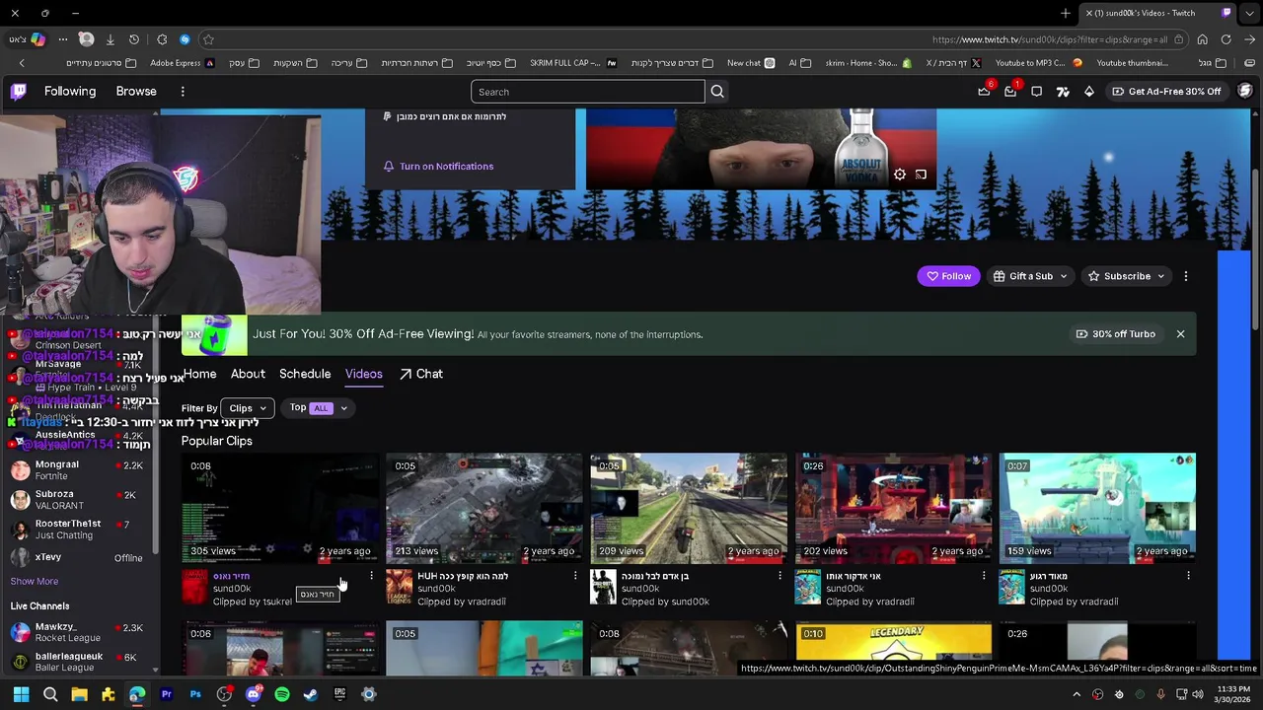Open the Prime loot crown icon
This screenshot has width=1263, height=710.
(x=984, y=91)
